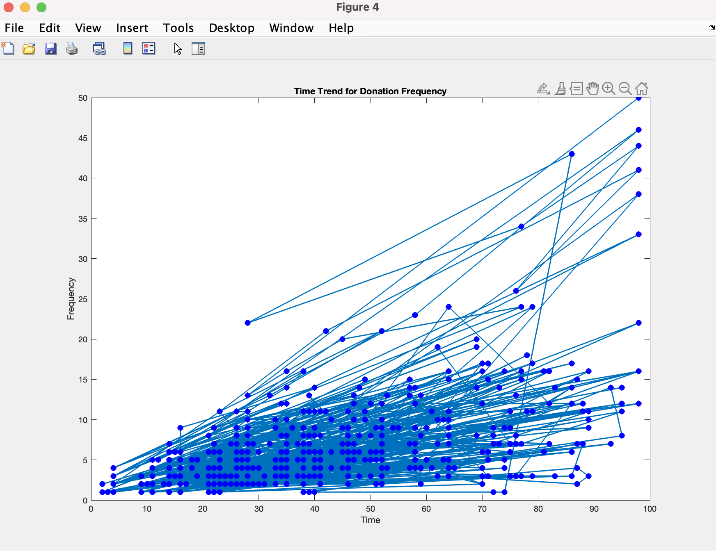
Task: Show Plot Tools and dock figure
Action: pyautogui.click(x=199, y=48)
